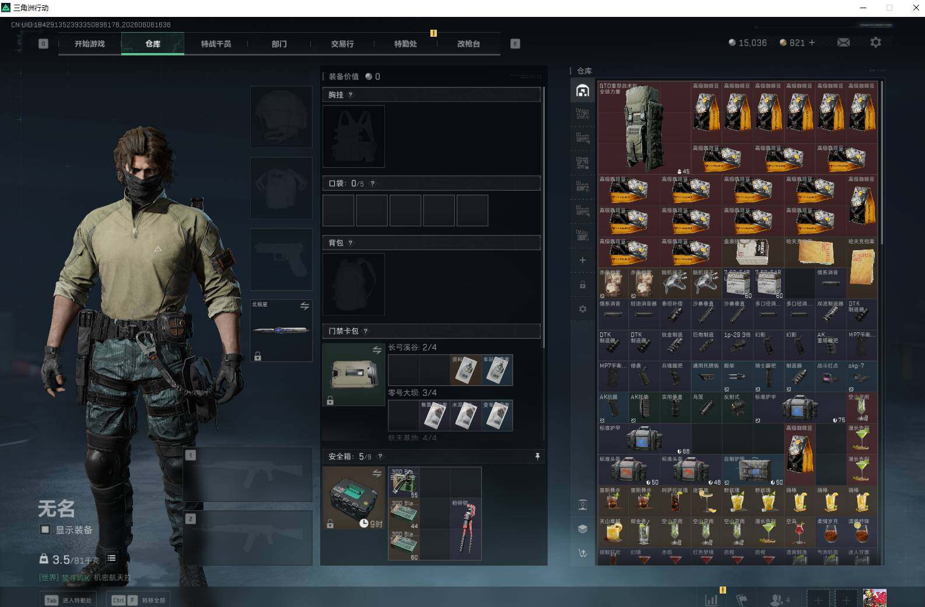Image resolution: width=925 pixels, height=607 pixels.
Task: Click the E key navigation button
Action: [515, 44]
